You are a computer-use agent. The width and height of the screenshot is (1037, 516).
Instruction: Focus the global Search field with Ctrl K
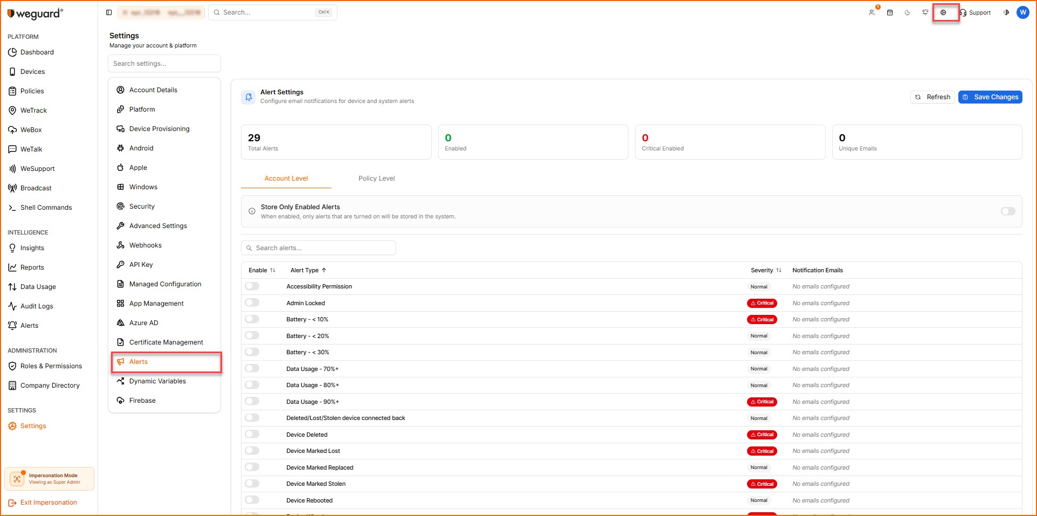click(x=273, y=12)
